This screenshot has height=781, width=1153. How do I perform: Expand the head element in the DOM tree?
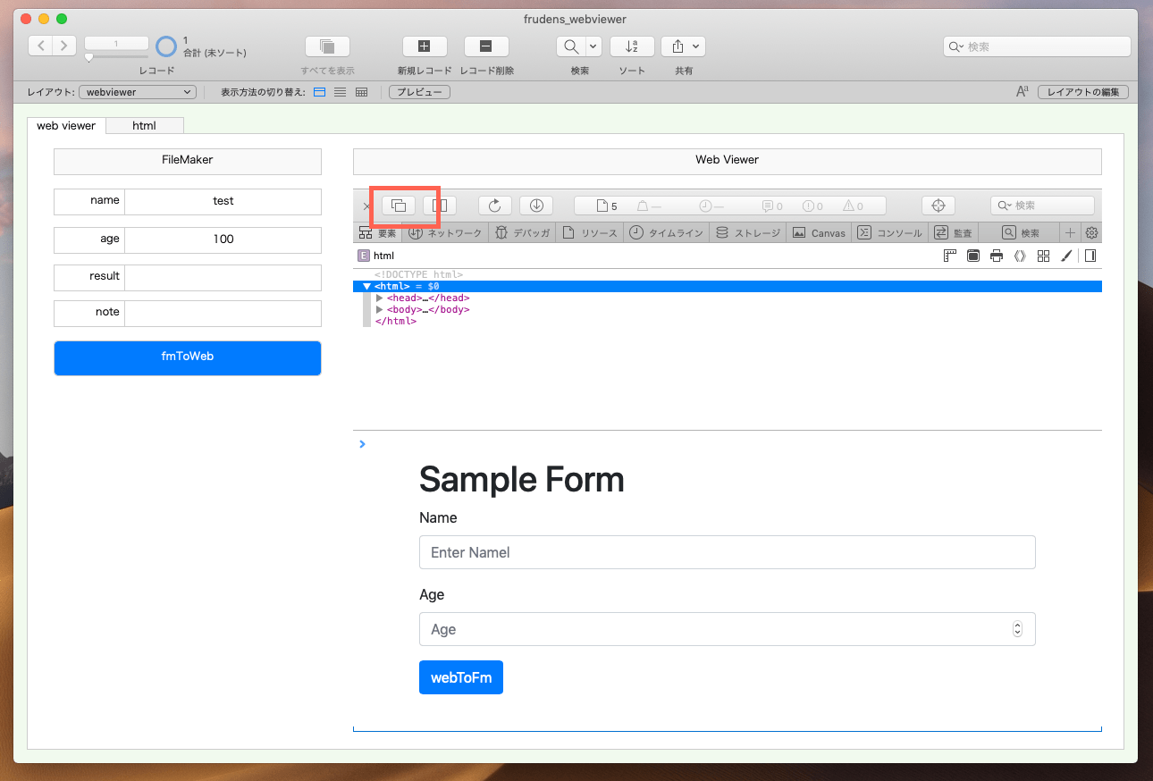(x=379, y=298)
